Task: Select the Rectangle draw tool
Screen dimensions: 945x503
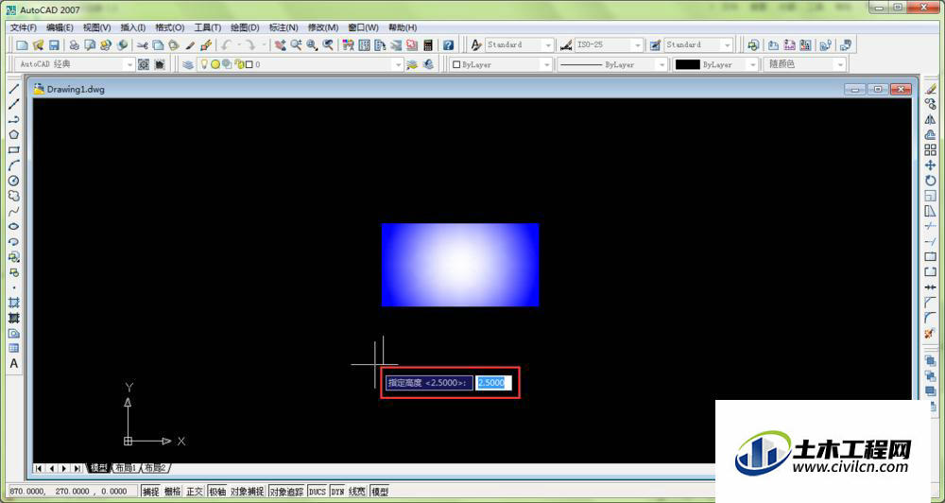Action: pos(13,150)
